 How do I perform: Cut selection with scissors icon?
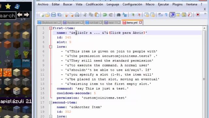[85, 15]
